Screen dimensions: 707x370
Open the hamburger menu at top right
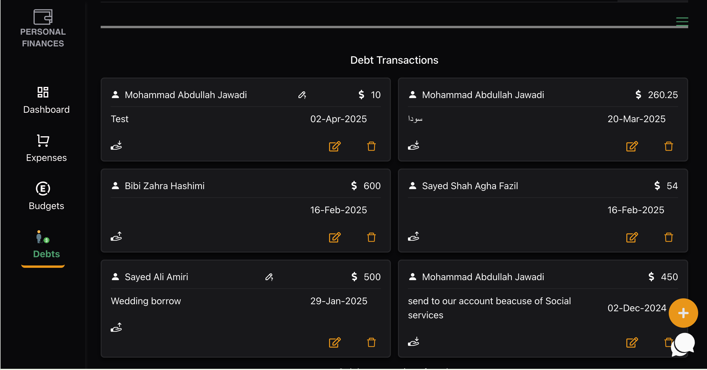(x=682, y=21)
